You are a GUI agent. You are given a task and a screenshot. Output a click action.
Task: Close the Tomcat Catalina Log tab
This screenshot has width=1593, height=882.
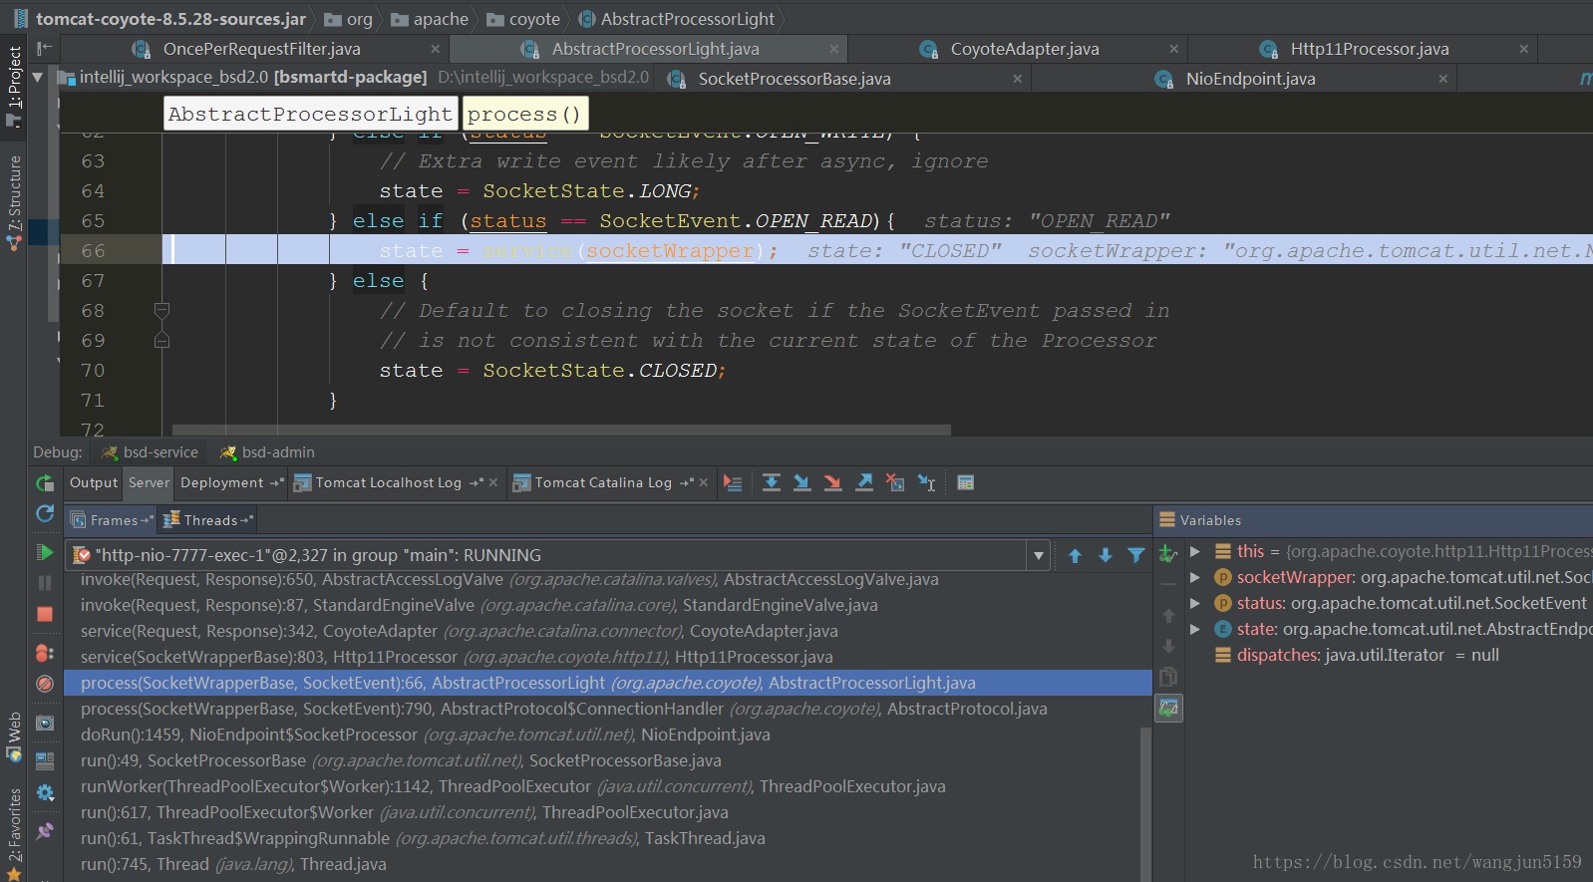click(x=703, y=482)
